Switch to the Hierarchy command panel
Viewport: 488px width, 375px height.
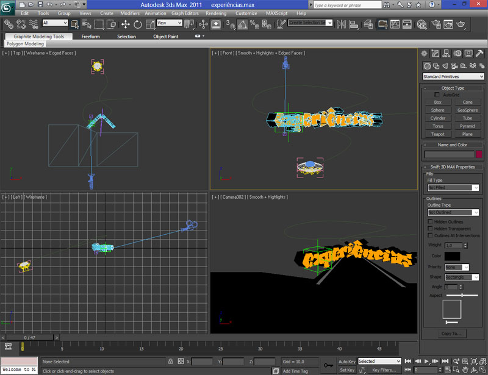coord(447,54)
